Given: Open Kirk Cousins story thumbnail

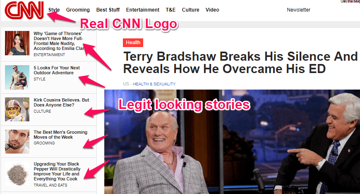Looking at the screenshot, I should click(17, 109).
